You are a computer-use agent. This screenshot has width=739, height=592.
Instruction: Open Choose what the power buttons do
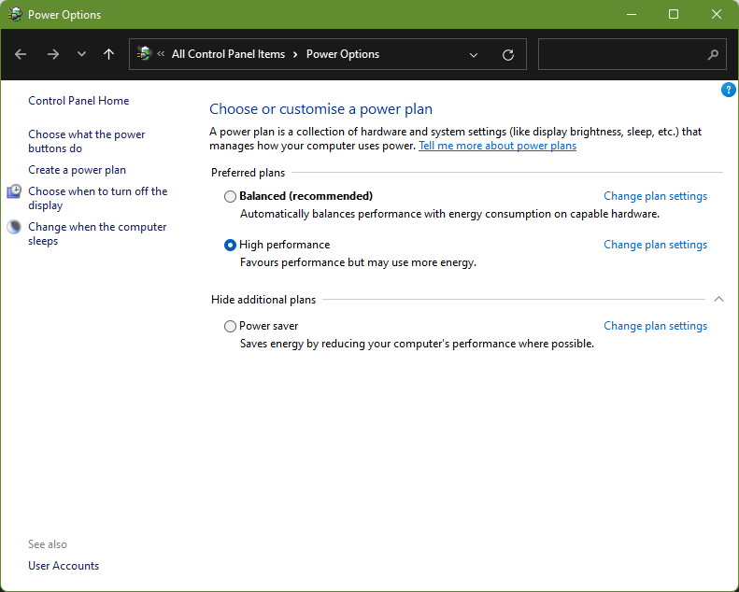click(87, 141)
